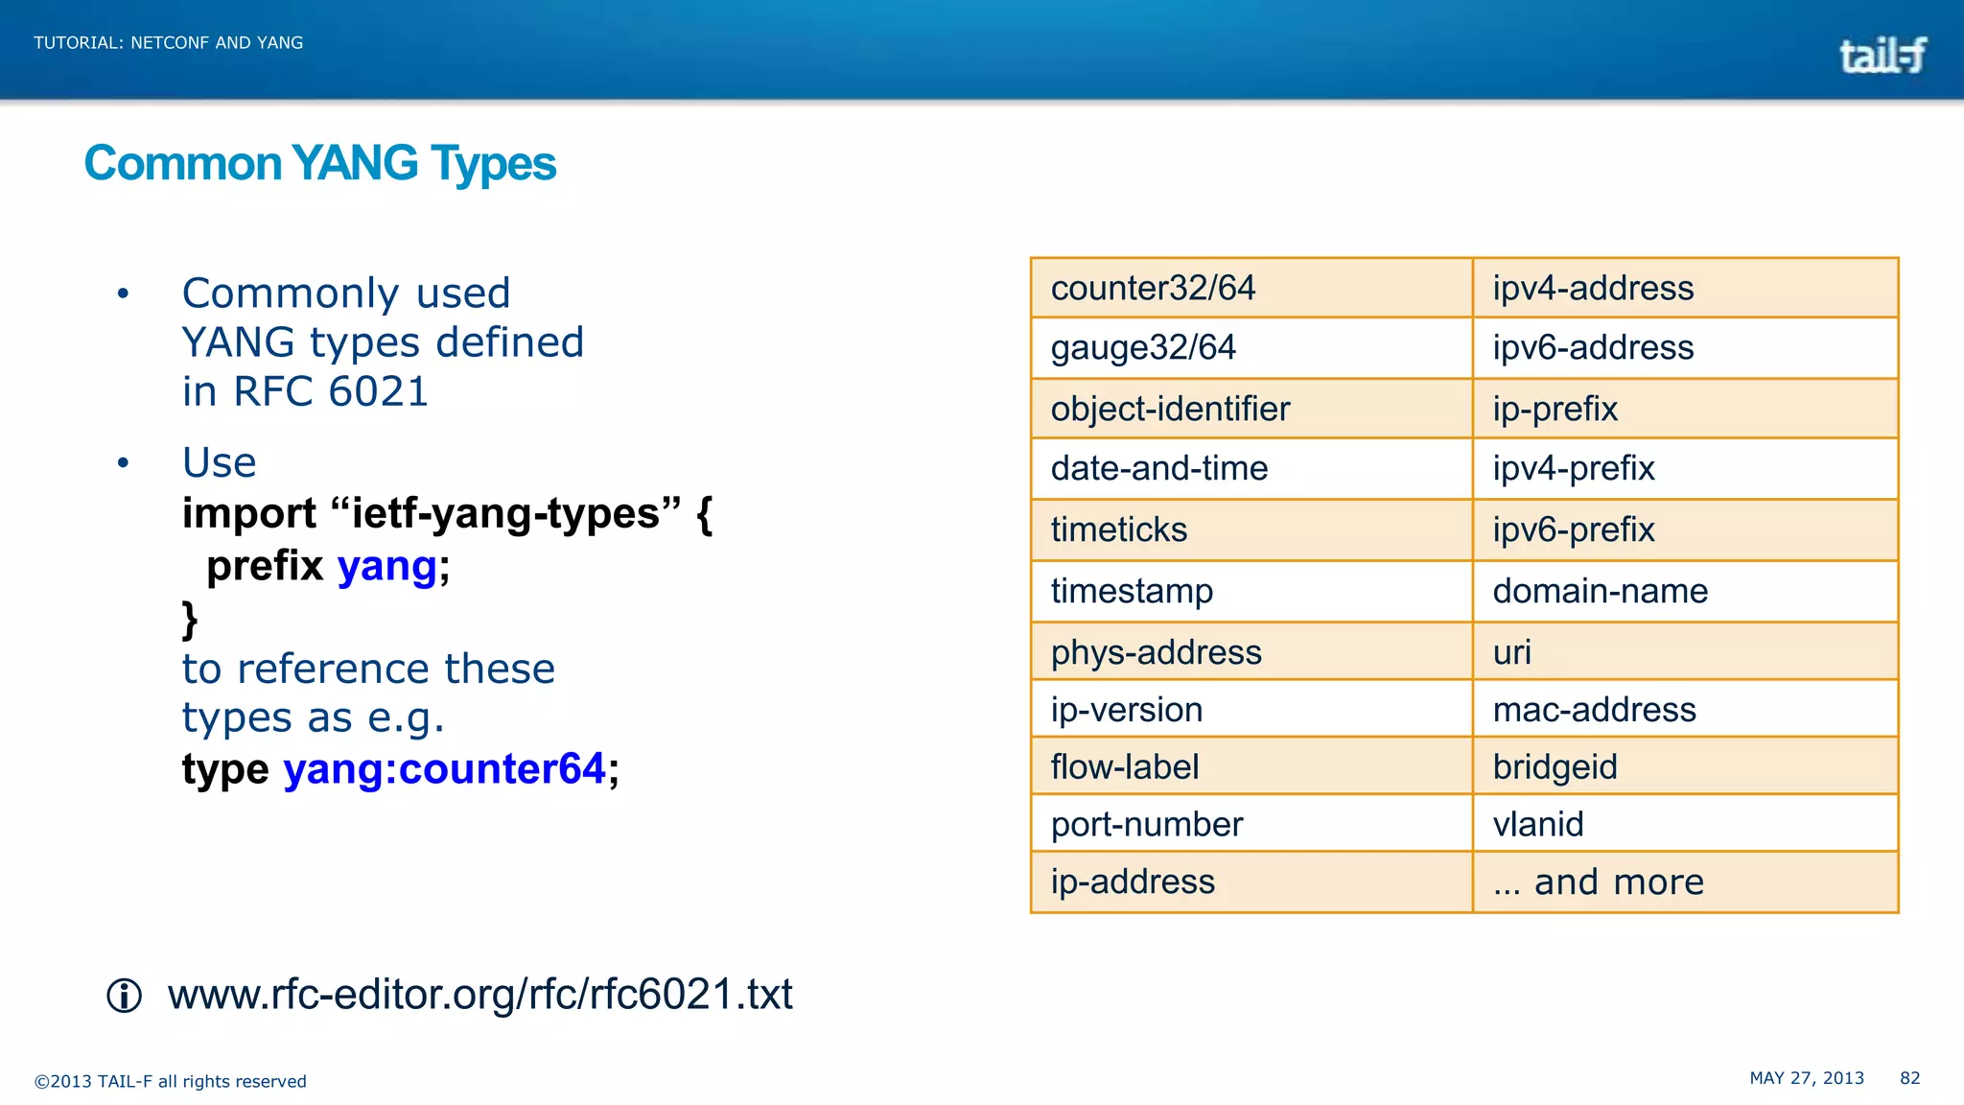This screenshot has height=1105, width=1964.
Task: Select the 'object-identifier' table cell
Action: [x=1251, y=409]
